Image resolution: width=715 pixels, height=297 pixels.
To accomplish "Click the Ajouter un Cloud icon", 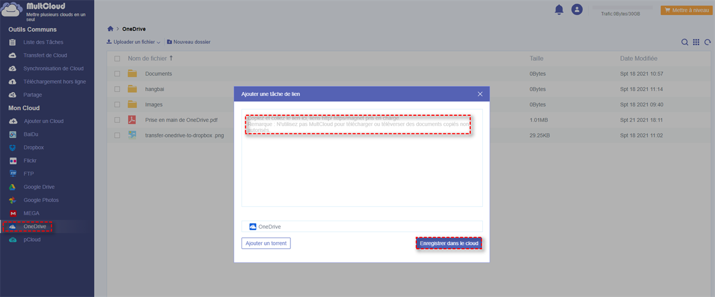I will [12, 121].
